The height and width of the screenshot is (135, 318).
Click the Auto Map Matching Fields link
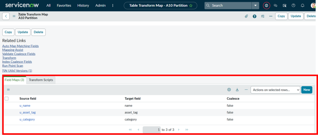click(x=20, y=46)
